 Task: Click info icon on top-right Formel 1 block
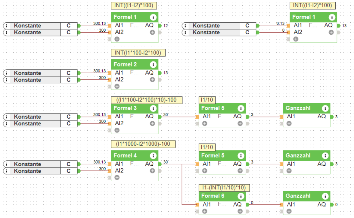[x=332, y=17]
